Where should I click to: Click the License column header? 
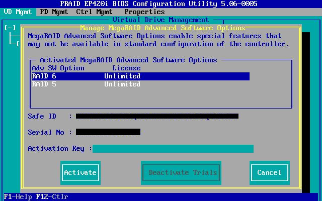pos(126,68)
